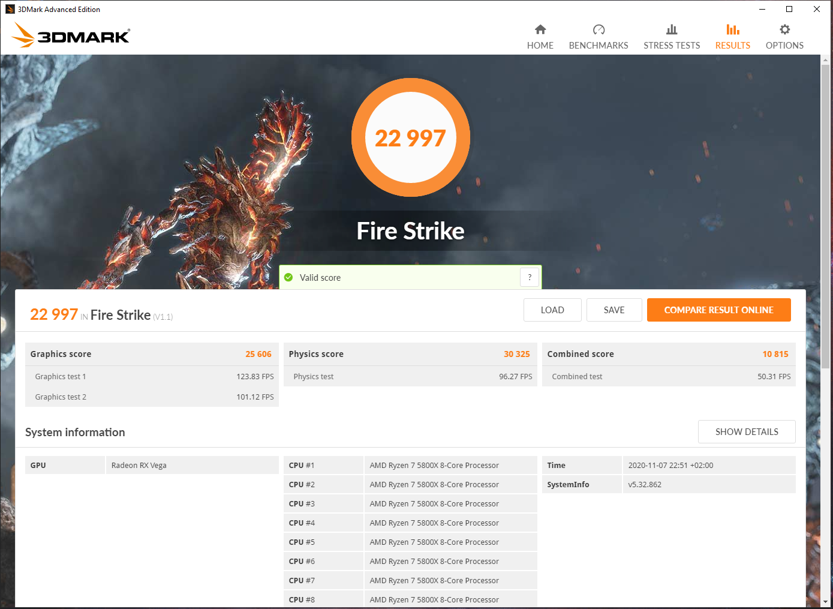Click the Fire Strike title on banner

[411, 231]
